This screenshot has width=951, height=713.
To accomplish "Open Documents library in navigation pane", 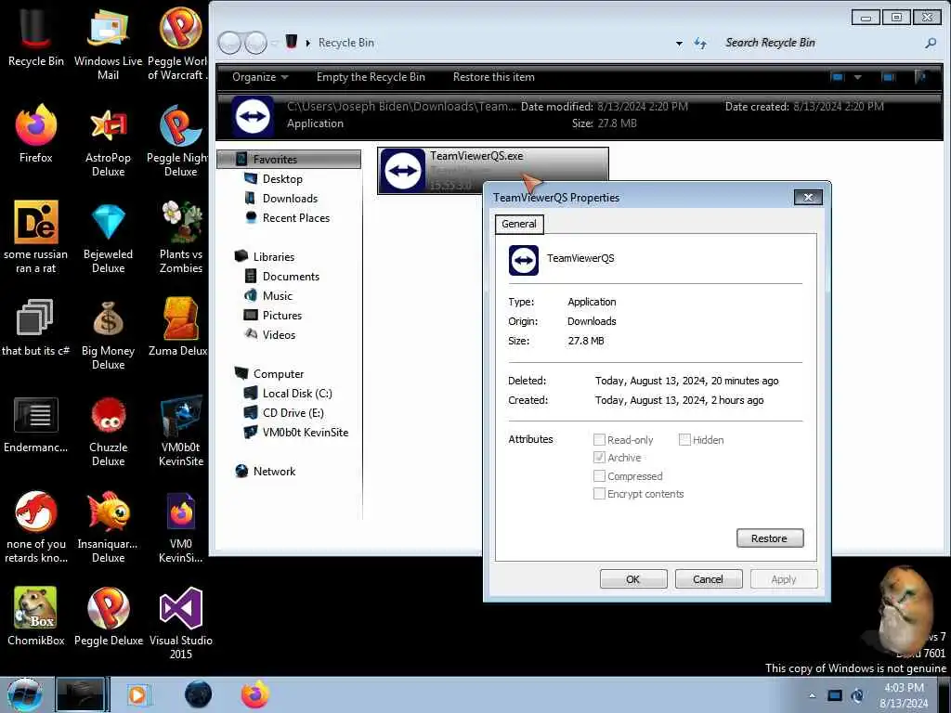I will 291,277.
